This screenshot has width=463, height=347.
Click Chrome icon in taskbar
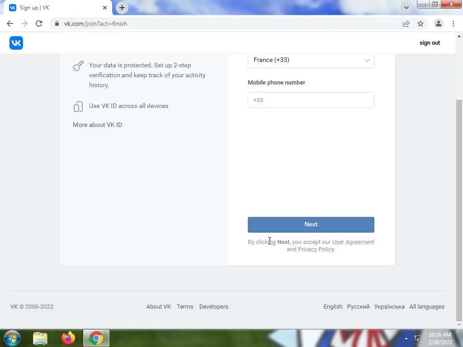tap(96, 338)
